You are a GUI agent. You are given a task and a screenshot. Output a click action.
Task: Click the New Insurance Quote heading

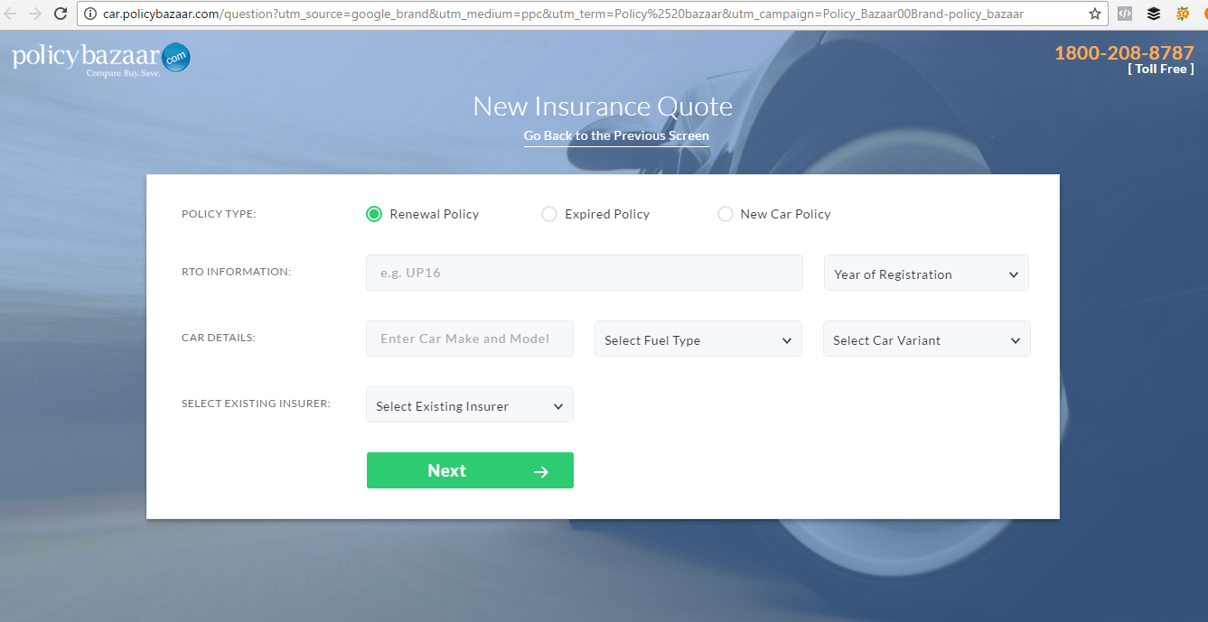point(603,107)
